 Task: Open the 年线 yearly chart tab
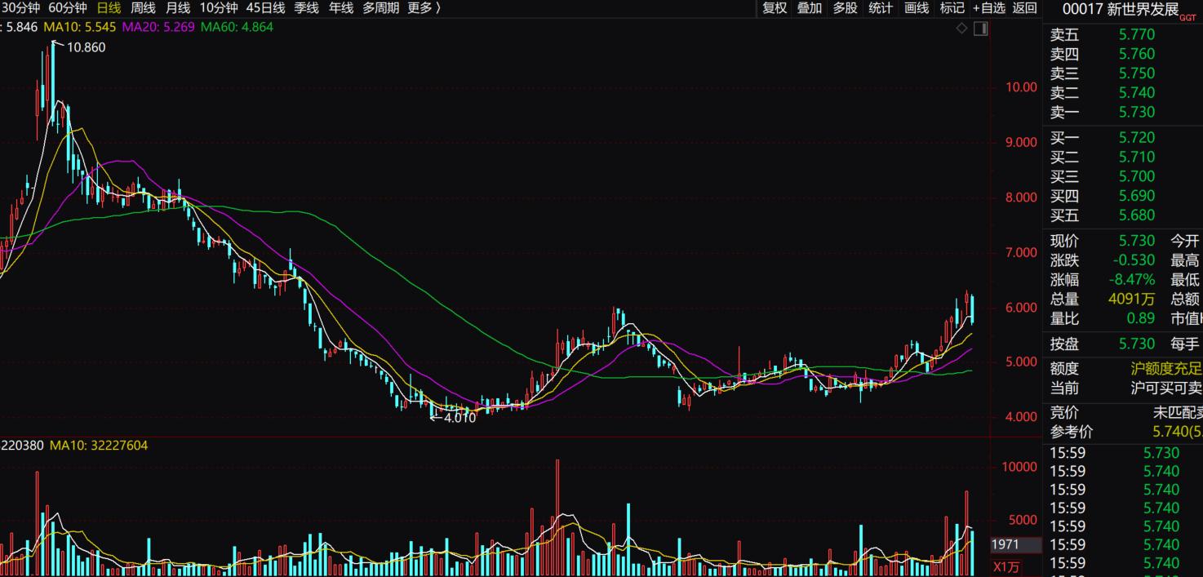click(340, 8)
